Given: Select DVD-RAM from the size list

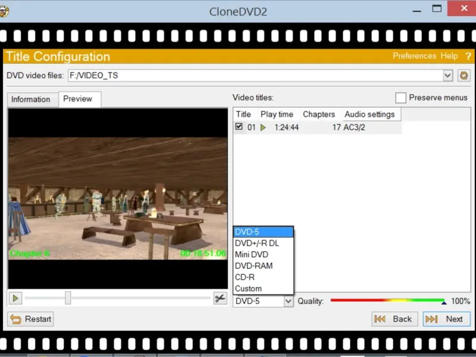Looking at the screenshot, I should coord(263,265).
